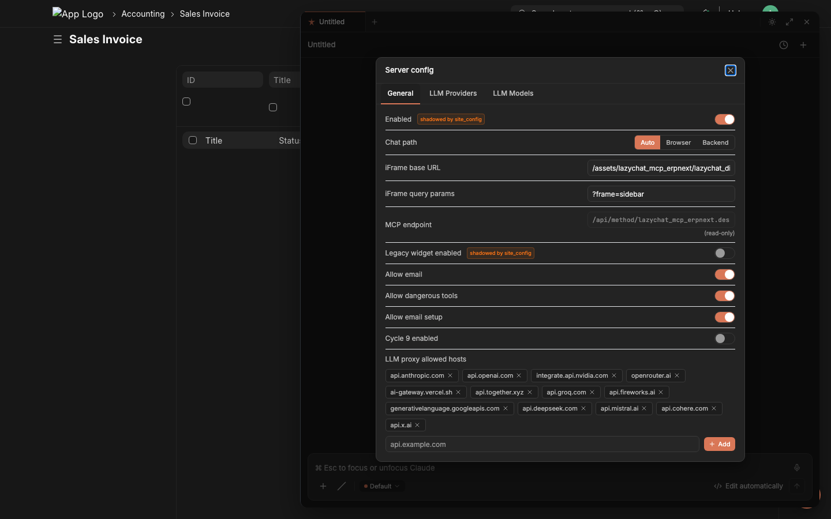This screenshot has height=519, width=831.
Task: Click the App Logo image
Action: [x=78, y=13]
